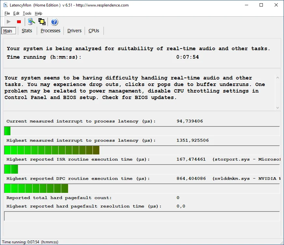Open help with the blue question mark

pos(54,22)
